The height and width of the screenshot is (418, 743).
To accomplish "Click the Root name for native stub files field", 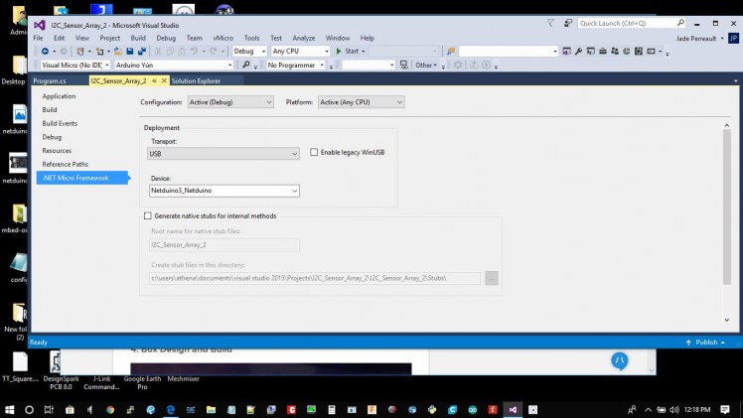I will click(224, 244).
